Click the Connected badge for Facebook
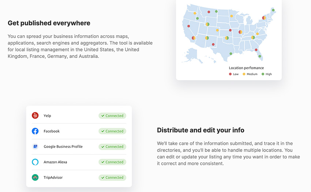311x192 pixels. point(112,131)
